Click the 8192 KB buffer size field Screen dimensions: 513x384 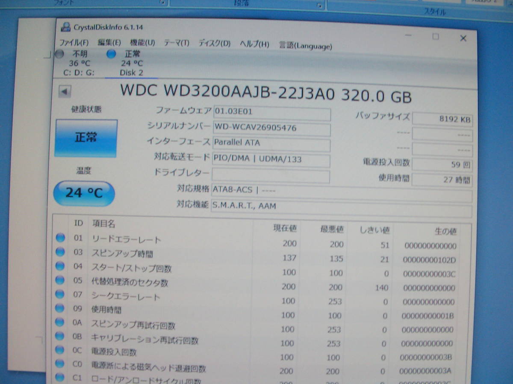442,119
